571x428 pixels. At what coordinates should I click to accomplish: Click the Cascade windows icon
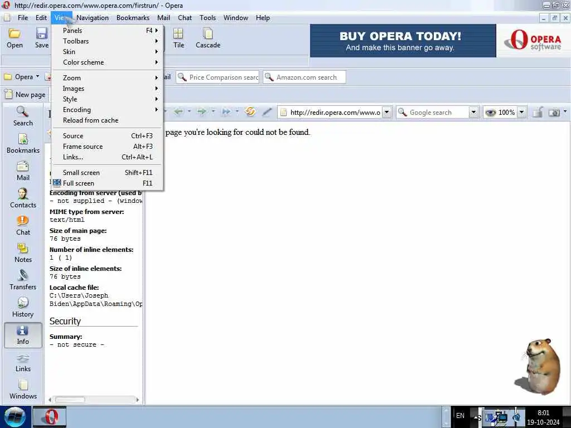point(208,38)
